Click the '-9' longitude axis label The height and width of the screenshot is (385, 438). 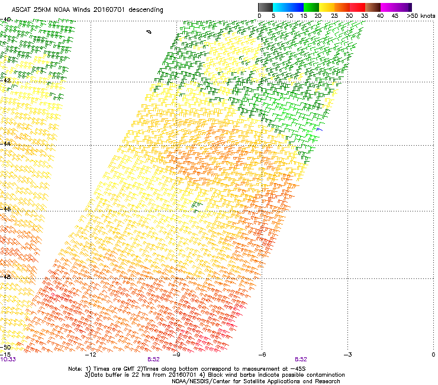click(176, 355)
